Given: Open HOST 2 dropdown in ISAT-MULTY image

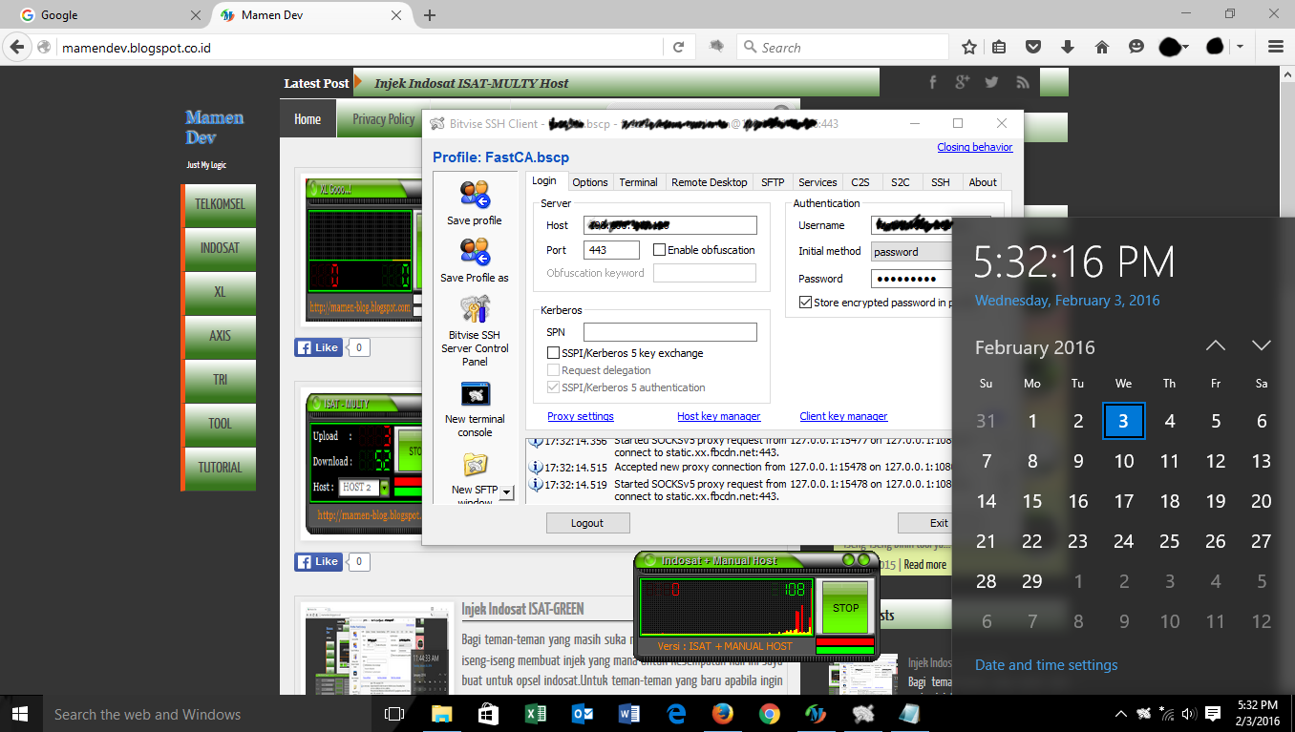Looking at the screenshot, I should [x=385, y=488].
